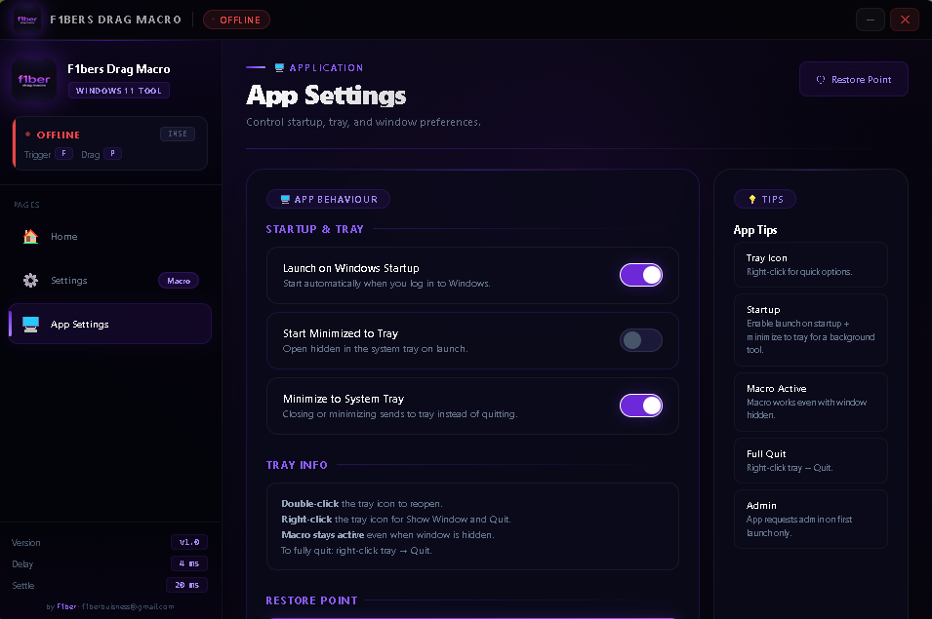This screenshot has width=932, height=619.
Task: Click the Macro Active tip card
Action: 811,402
